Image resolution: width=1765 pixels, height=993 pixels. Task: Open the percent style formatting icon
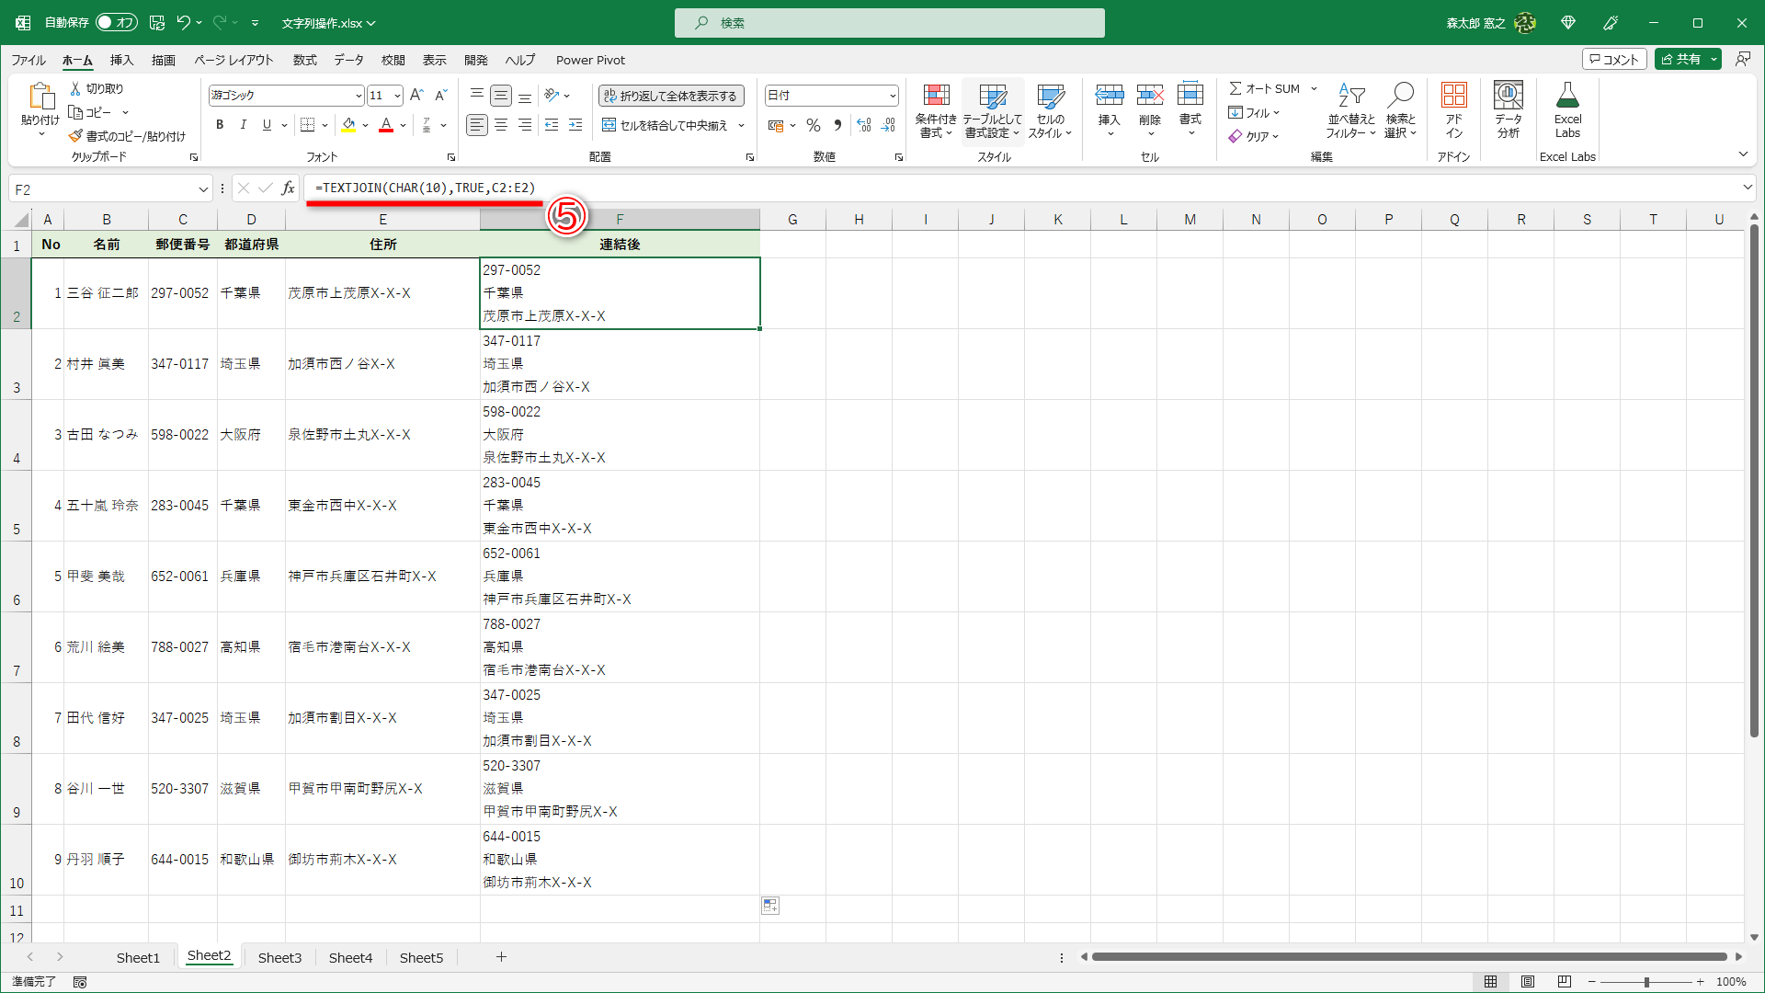[813, 125]
